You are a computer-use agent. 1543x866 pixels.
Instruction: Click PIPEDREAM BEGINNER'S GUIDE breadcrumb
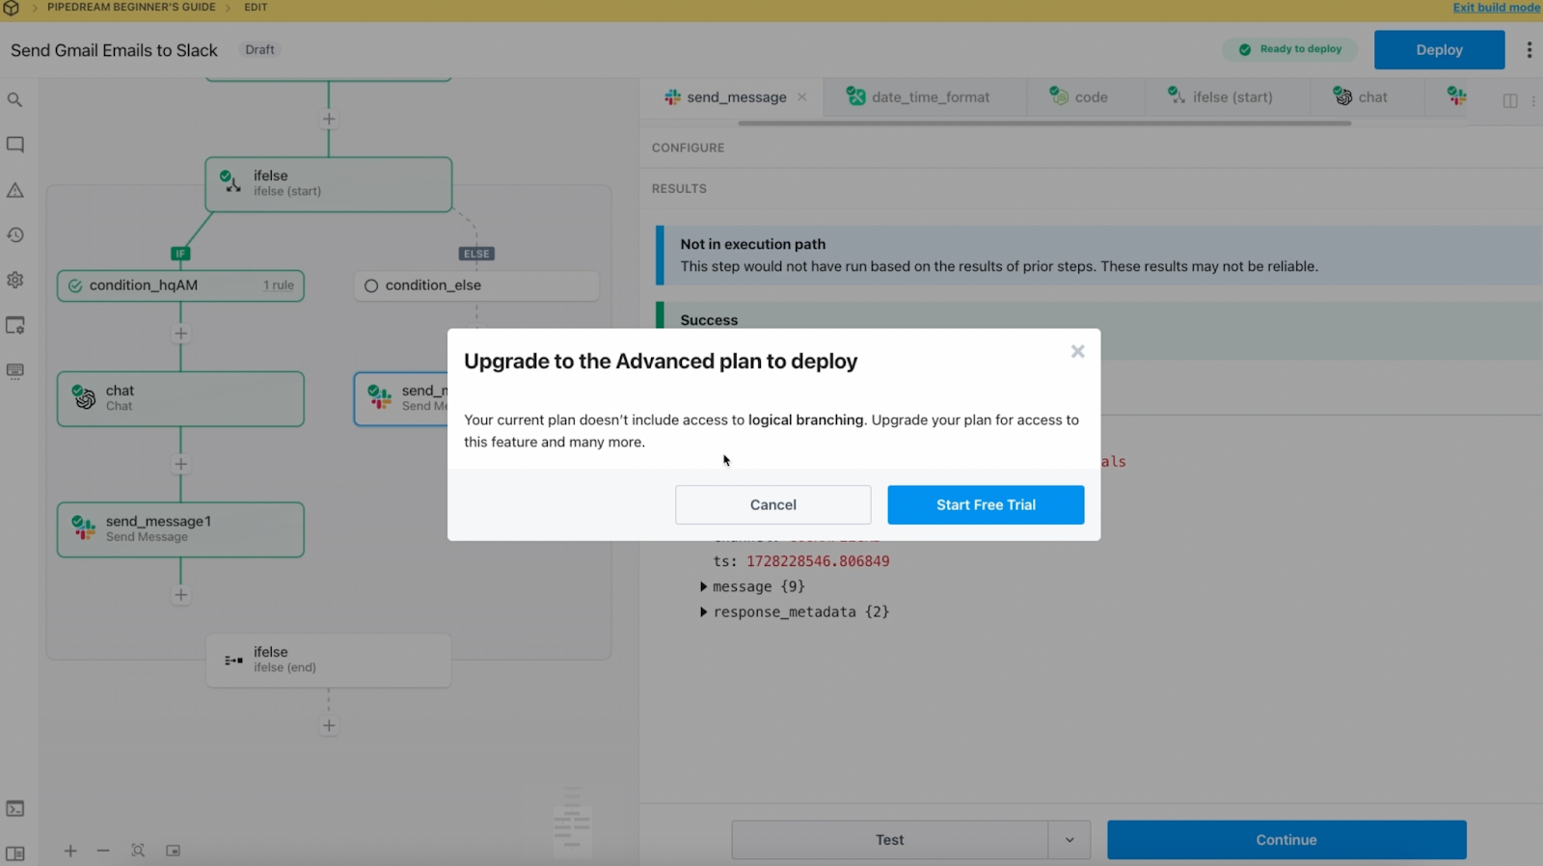[x=131, y=7]
